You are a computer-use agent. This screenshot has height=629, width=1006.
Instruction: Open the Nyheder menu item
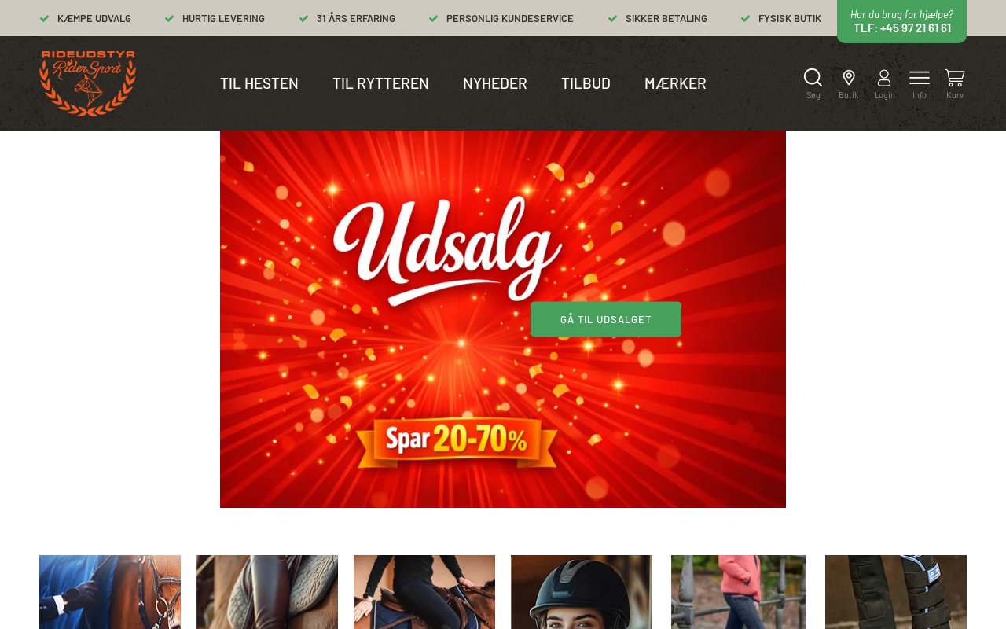point(495,83)
